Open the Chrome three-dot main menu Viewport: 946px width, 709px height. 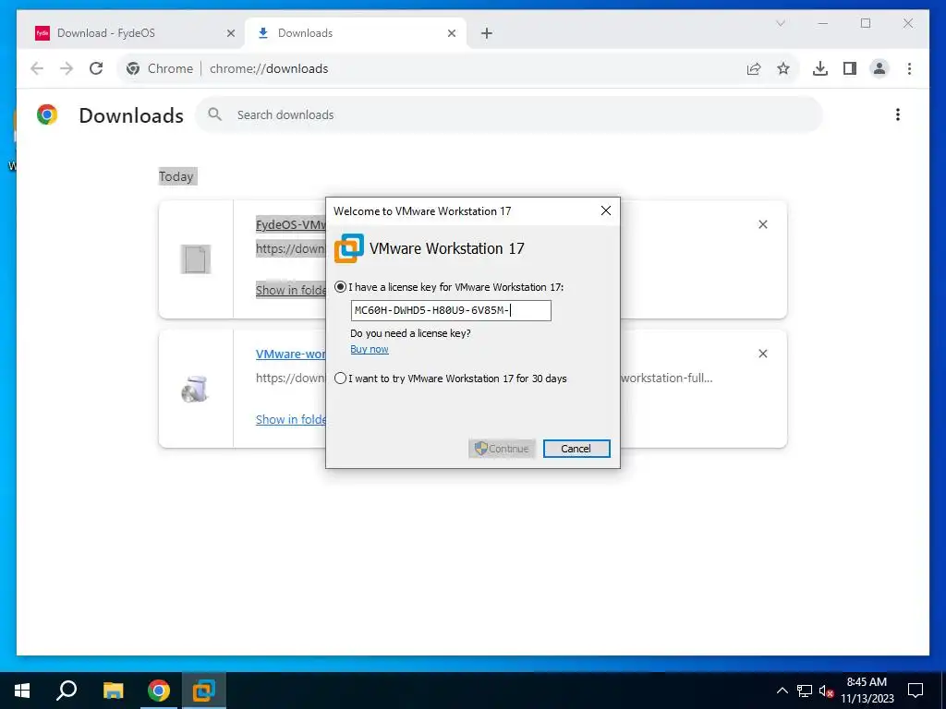[x=909, y=68]
